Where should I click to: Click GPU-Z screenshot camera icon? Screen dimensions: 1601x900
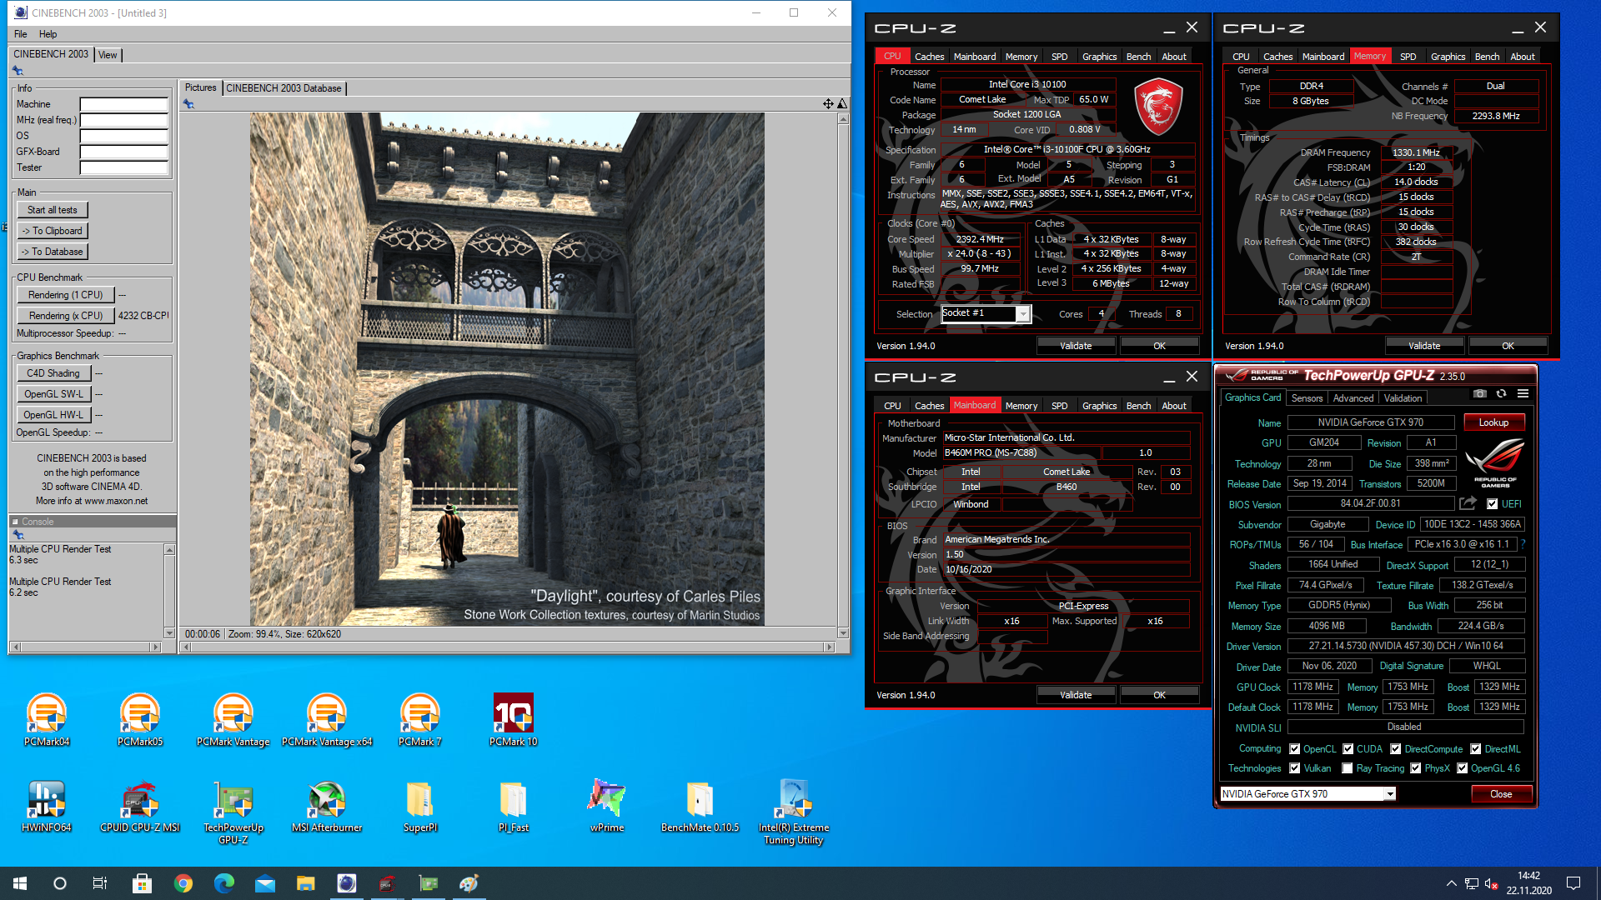coord(1479,394)
